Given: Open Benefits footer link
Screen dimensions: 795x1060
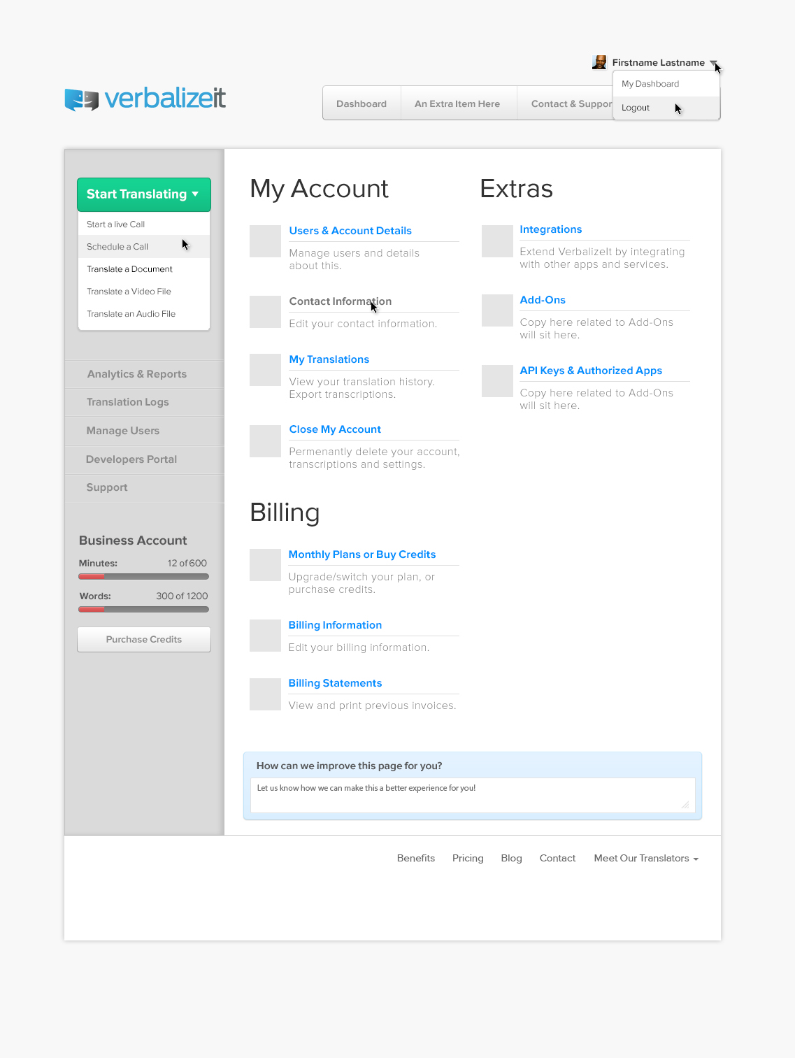Looking at the screenshot, I should coord(416,859).
